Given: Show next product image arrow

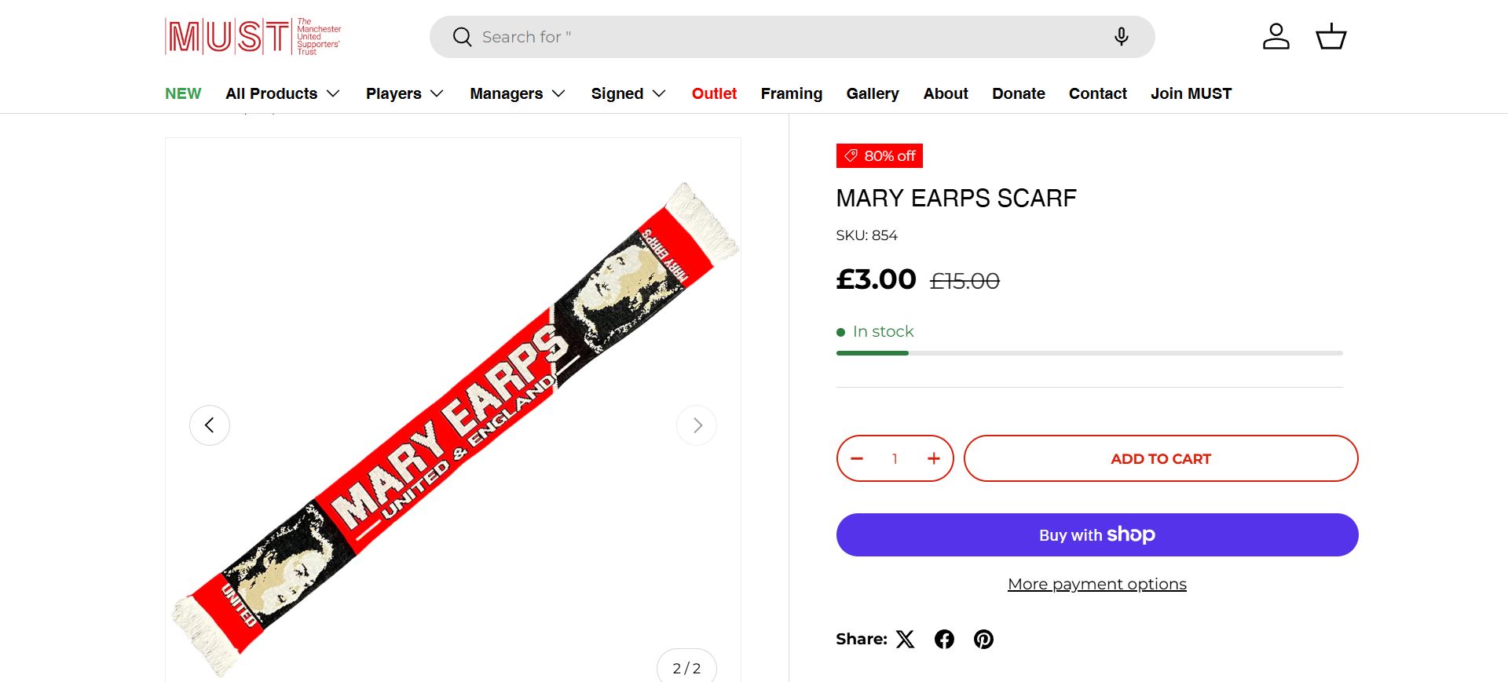Looking at the screenshot, I should (697, 425).
